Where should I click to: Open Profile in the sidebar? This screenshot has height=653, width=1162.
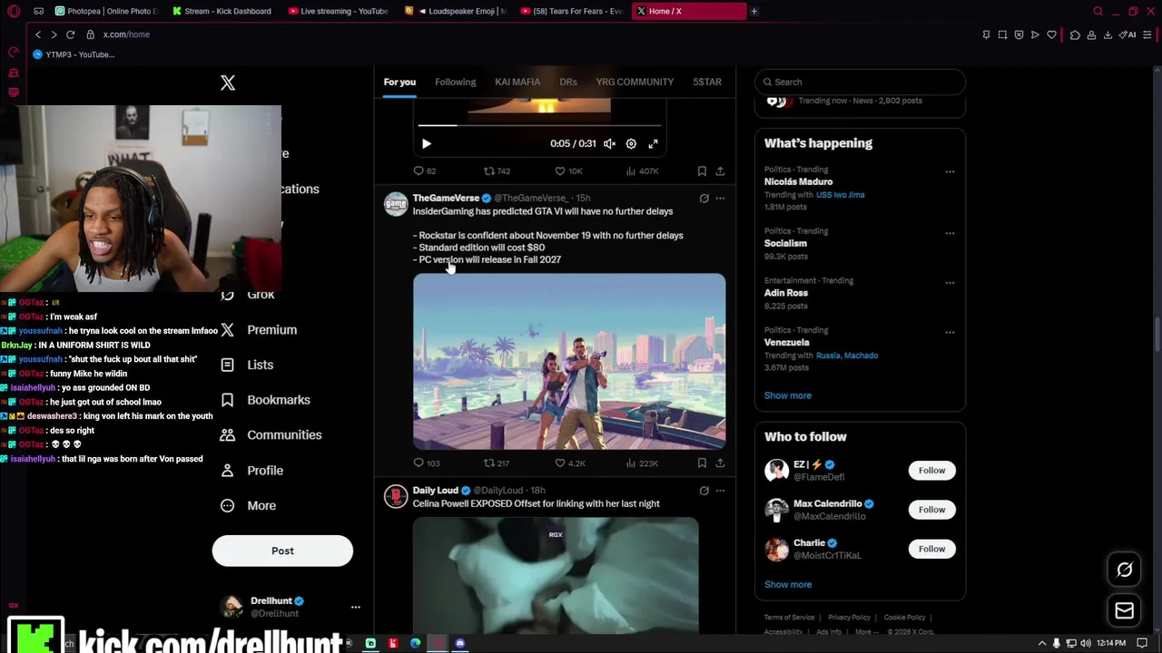251,471
